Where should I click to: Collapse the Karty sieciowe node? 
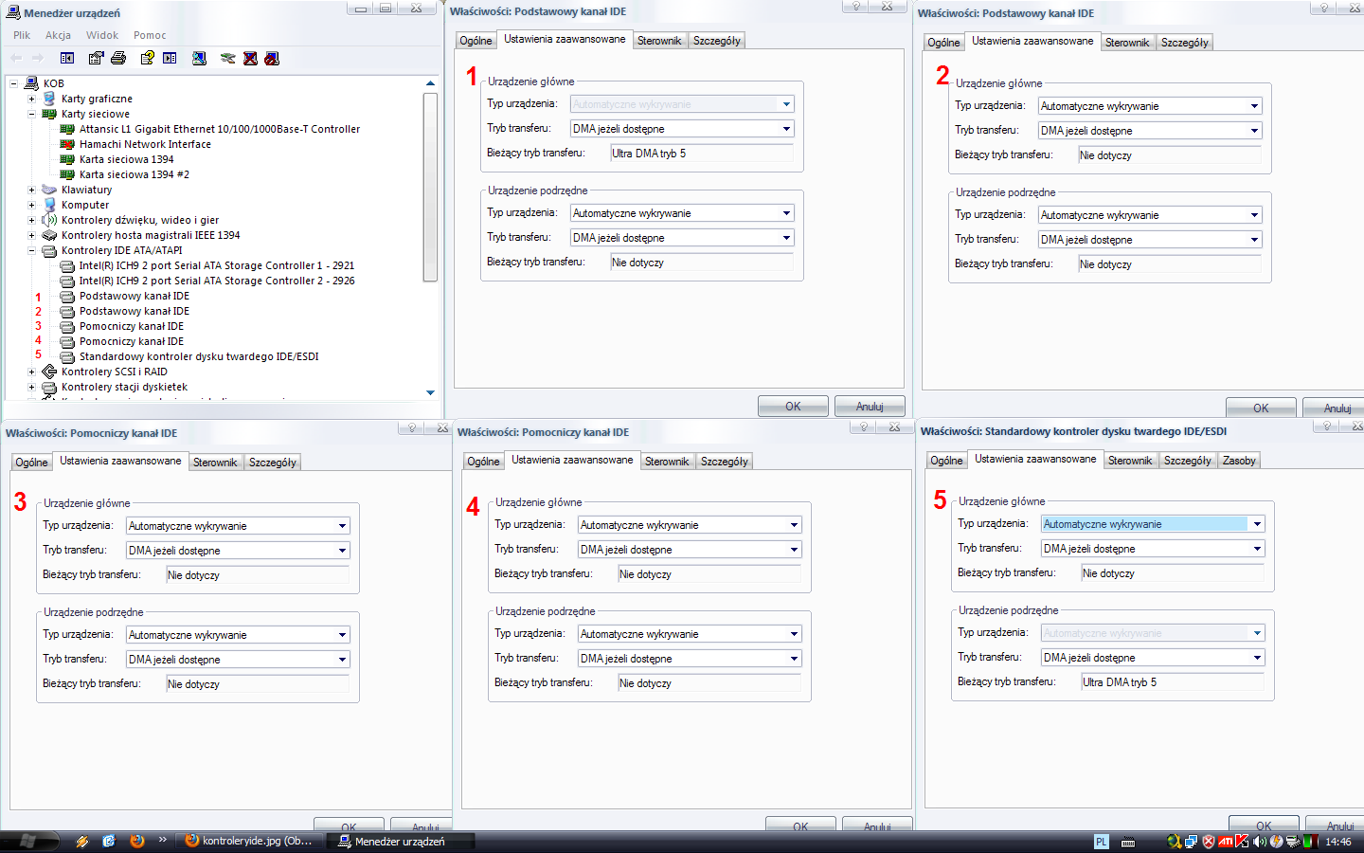(31, 114)
